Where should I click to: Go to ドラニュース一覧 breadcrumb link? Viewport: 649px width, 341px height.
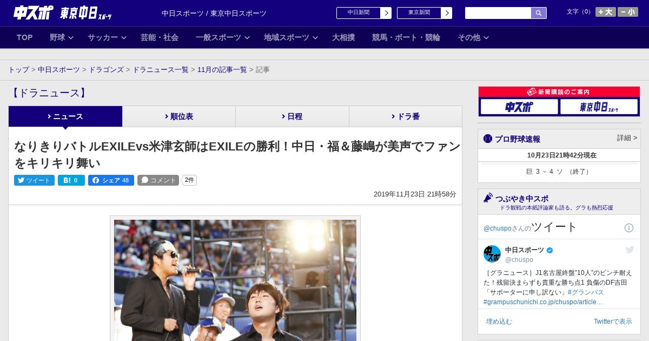tap(161, 70)
